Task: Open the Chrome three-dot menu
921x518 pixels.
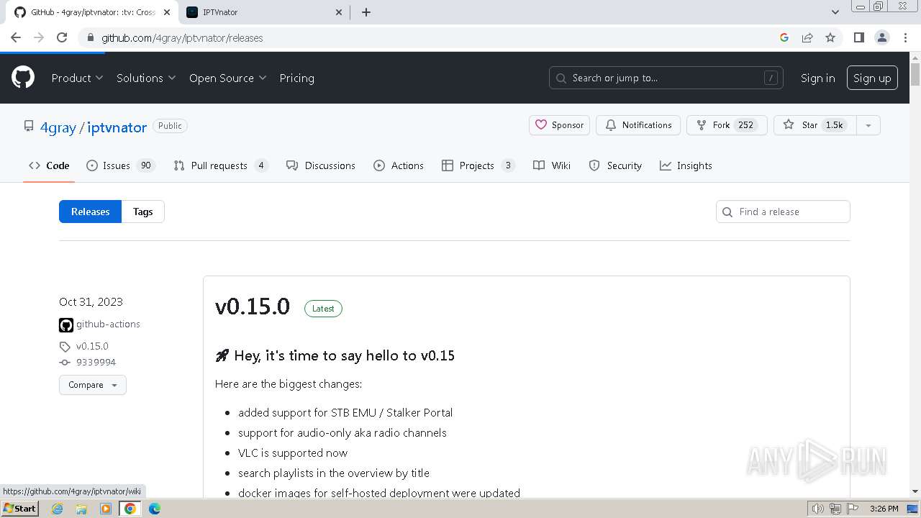Action: coord(905,37)
